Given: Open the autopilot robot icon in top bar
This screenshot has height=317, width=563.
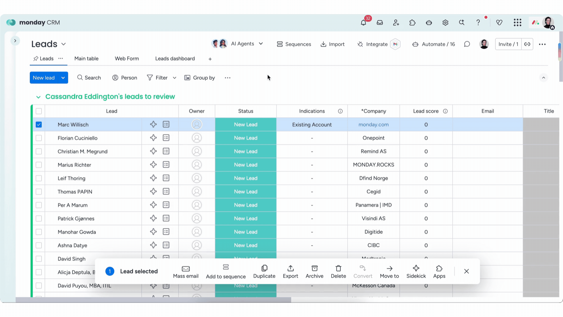Looking at the screenshot, I should click(x=429, y=23).
